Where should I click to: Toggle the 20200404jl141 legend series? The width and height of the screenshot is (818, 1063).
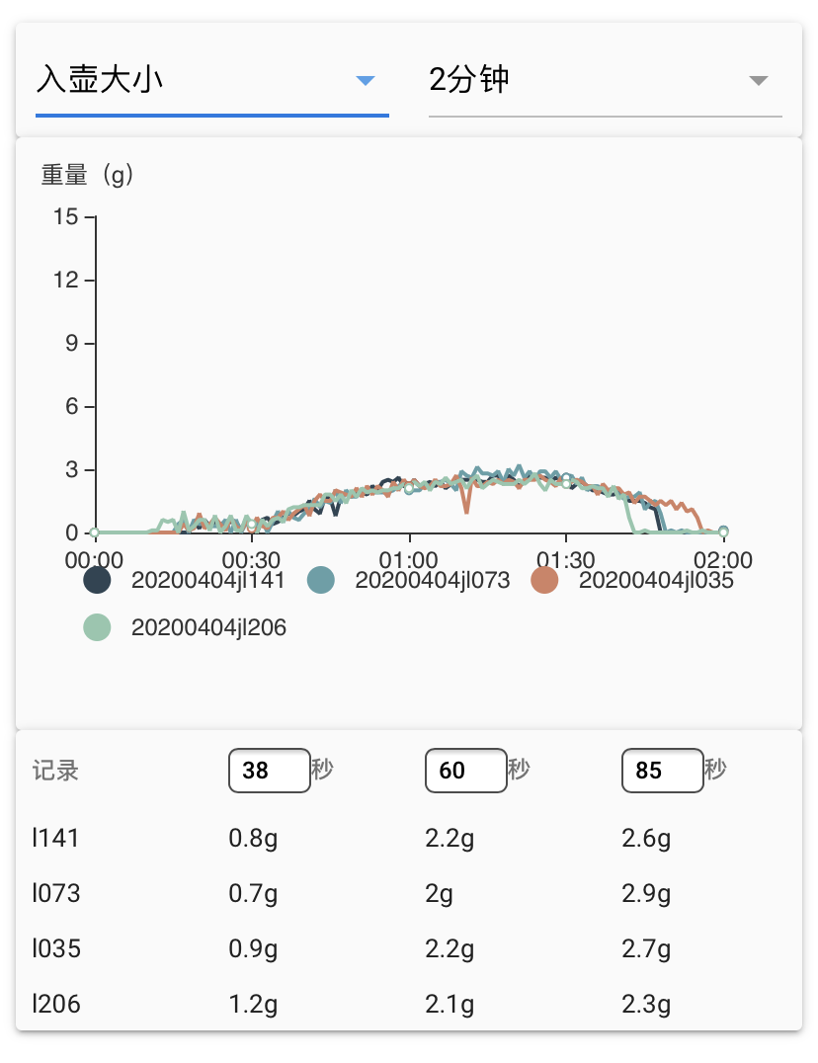207,580
